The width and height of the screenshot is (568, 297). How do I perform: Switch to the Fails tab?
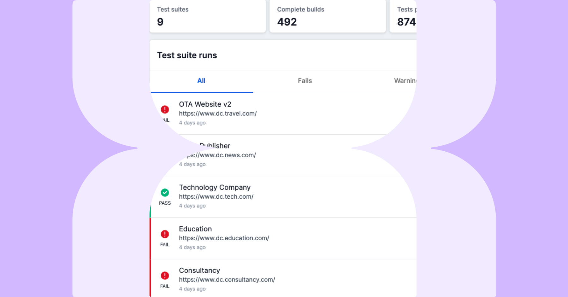point(305,81)
